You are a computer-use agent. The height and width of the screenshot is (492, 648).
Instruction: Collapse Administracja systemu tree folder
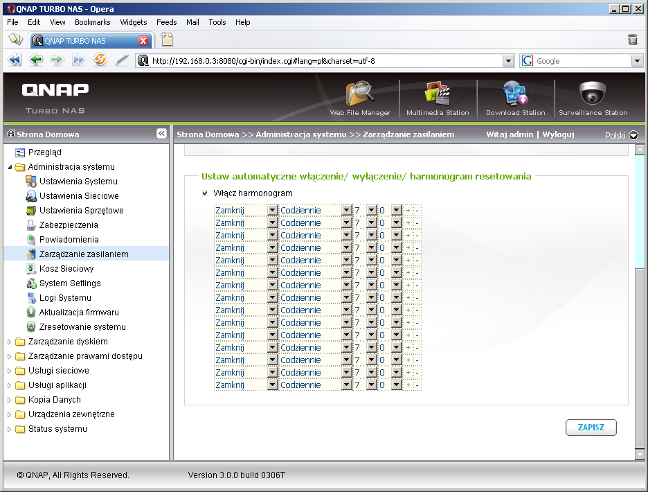(x=10, y=167)
